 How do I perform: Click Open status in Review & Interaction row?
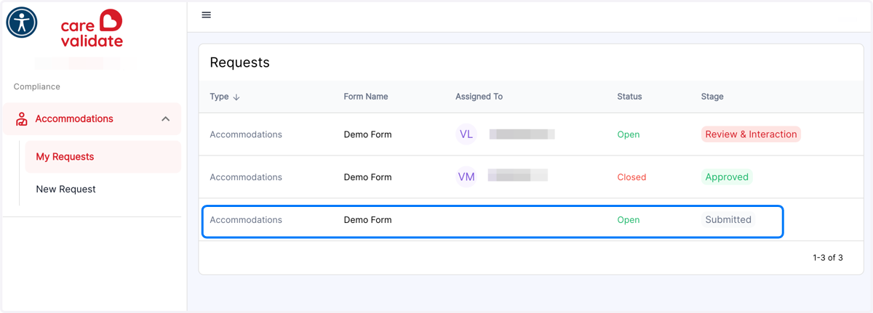click(x=629, y=134)
